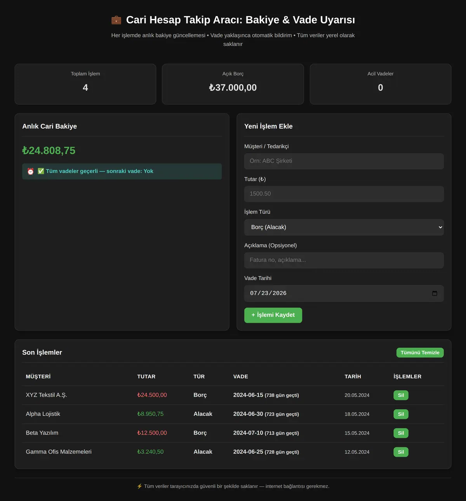Image resolution: width=466 pixels, height=501 pixels.
Task: Select the Beta Yazılım customer name
Action: point(42,433)
